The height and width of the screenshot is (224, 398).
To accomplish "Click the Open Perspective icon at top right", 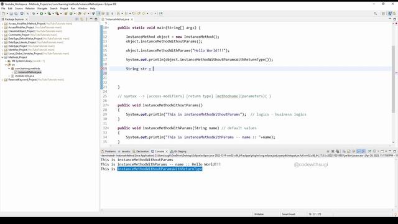I will click(383, 14).
